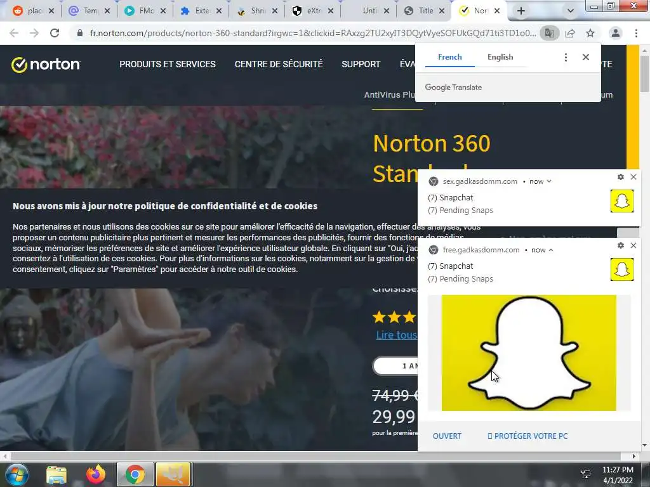The height and width of the screenshot is (487, 650).
Task: Click PROTÉGER VOTRE PC button
Action: click(527, 436)
